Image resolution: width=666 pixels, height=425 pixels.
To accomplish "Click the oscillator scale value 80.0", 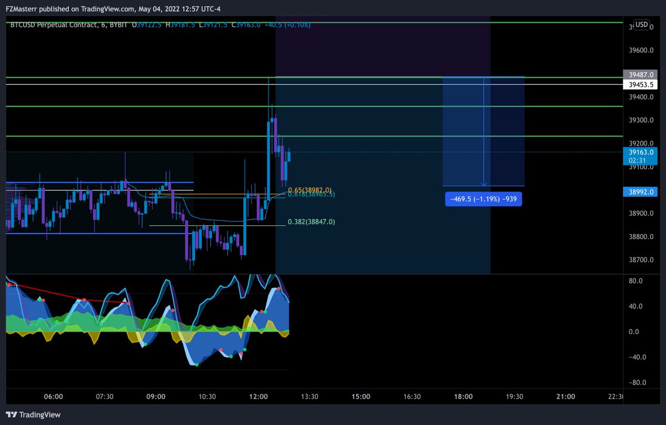I will [x=635, y=281].
